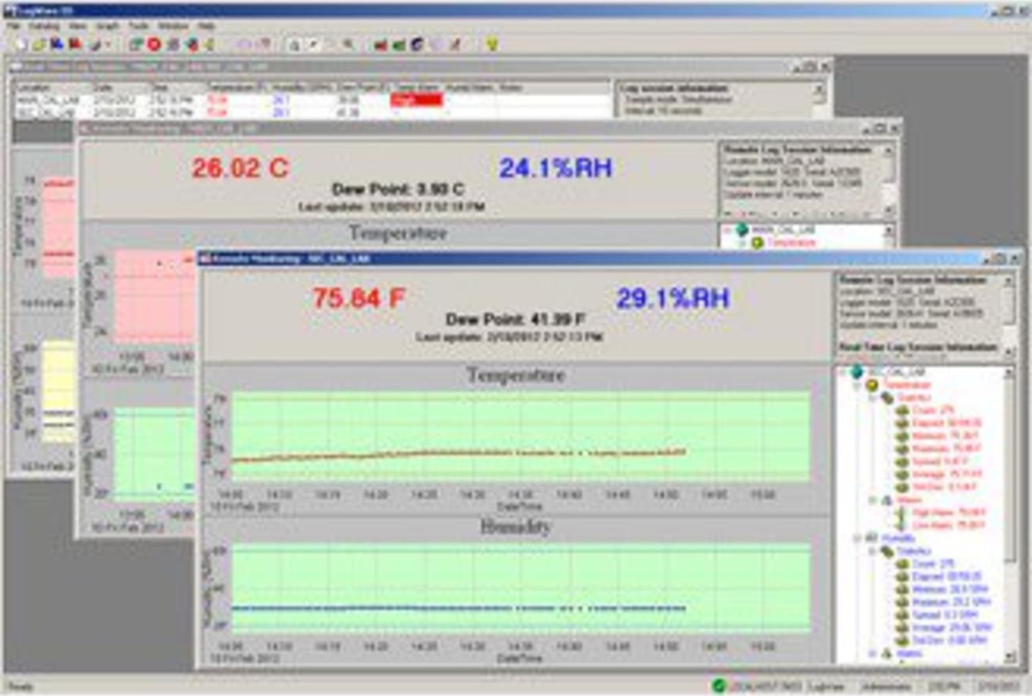Click the green status check icon in status bar
The image size is (1032, 696).
[719, 685]
